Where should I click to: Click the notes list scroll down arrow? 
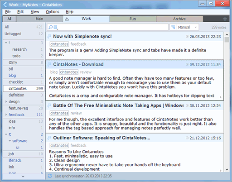click(x=227, y=170)
